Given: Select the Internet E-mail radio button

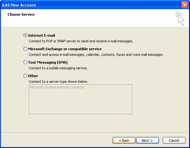Looking at the screenshot, I should pos(25,35).
